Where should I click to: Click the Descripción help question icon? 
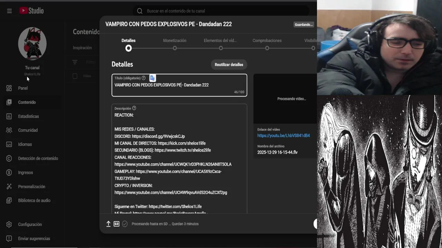point(134,108)
